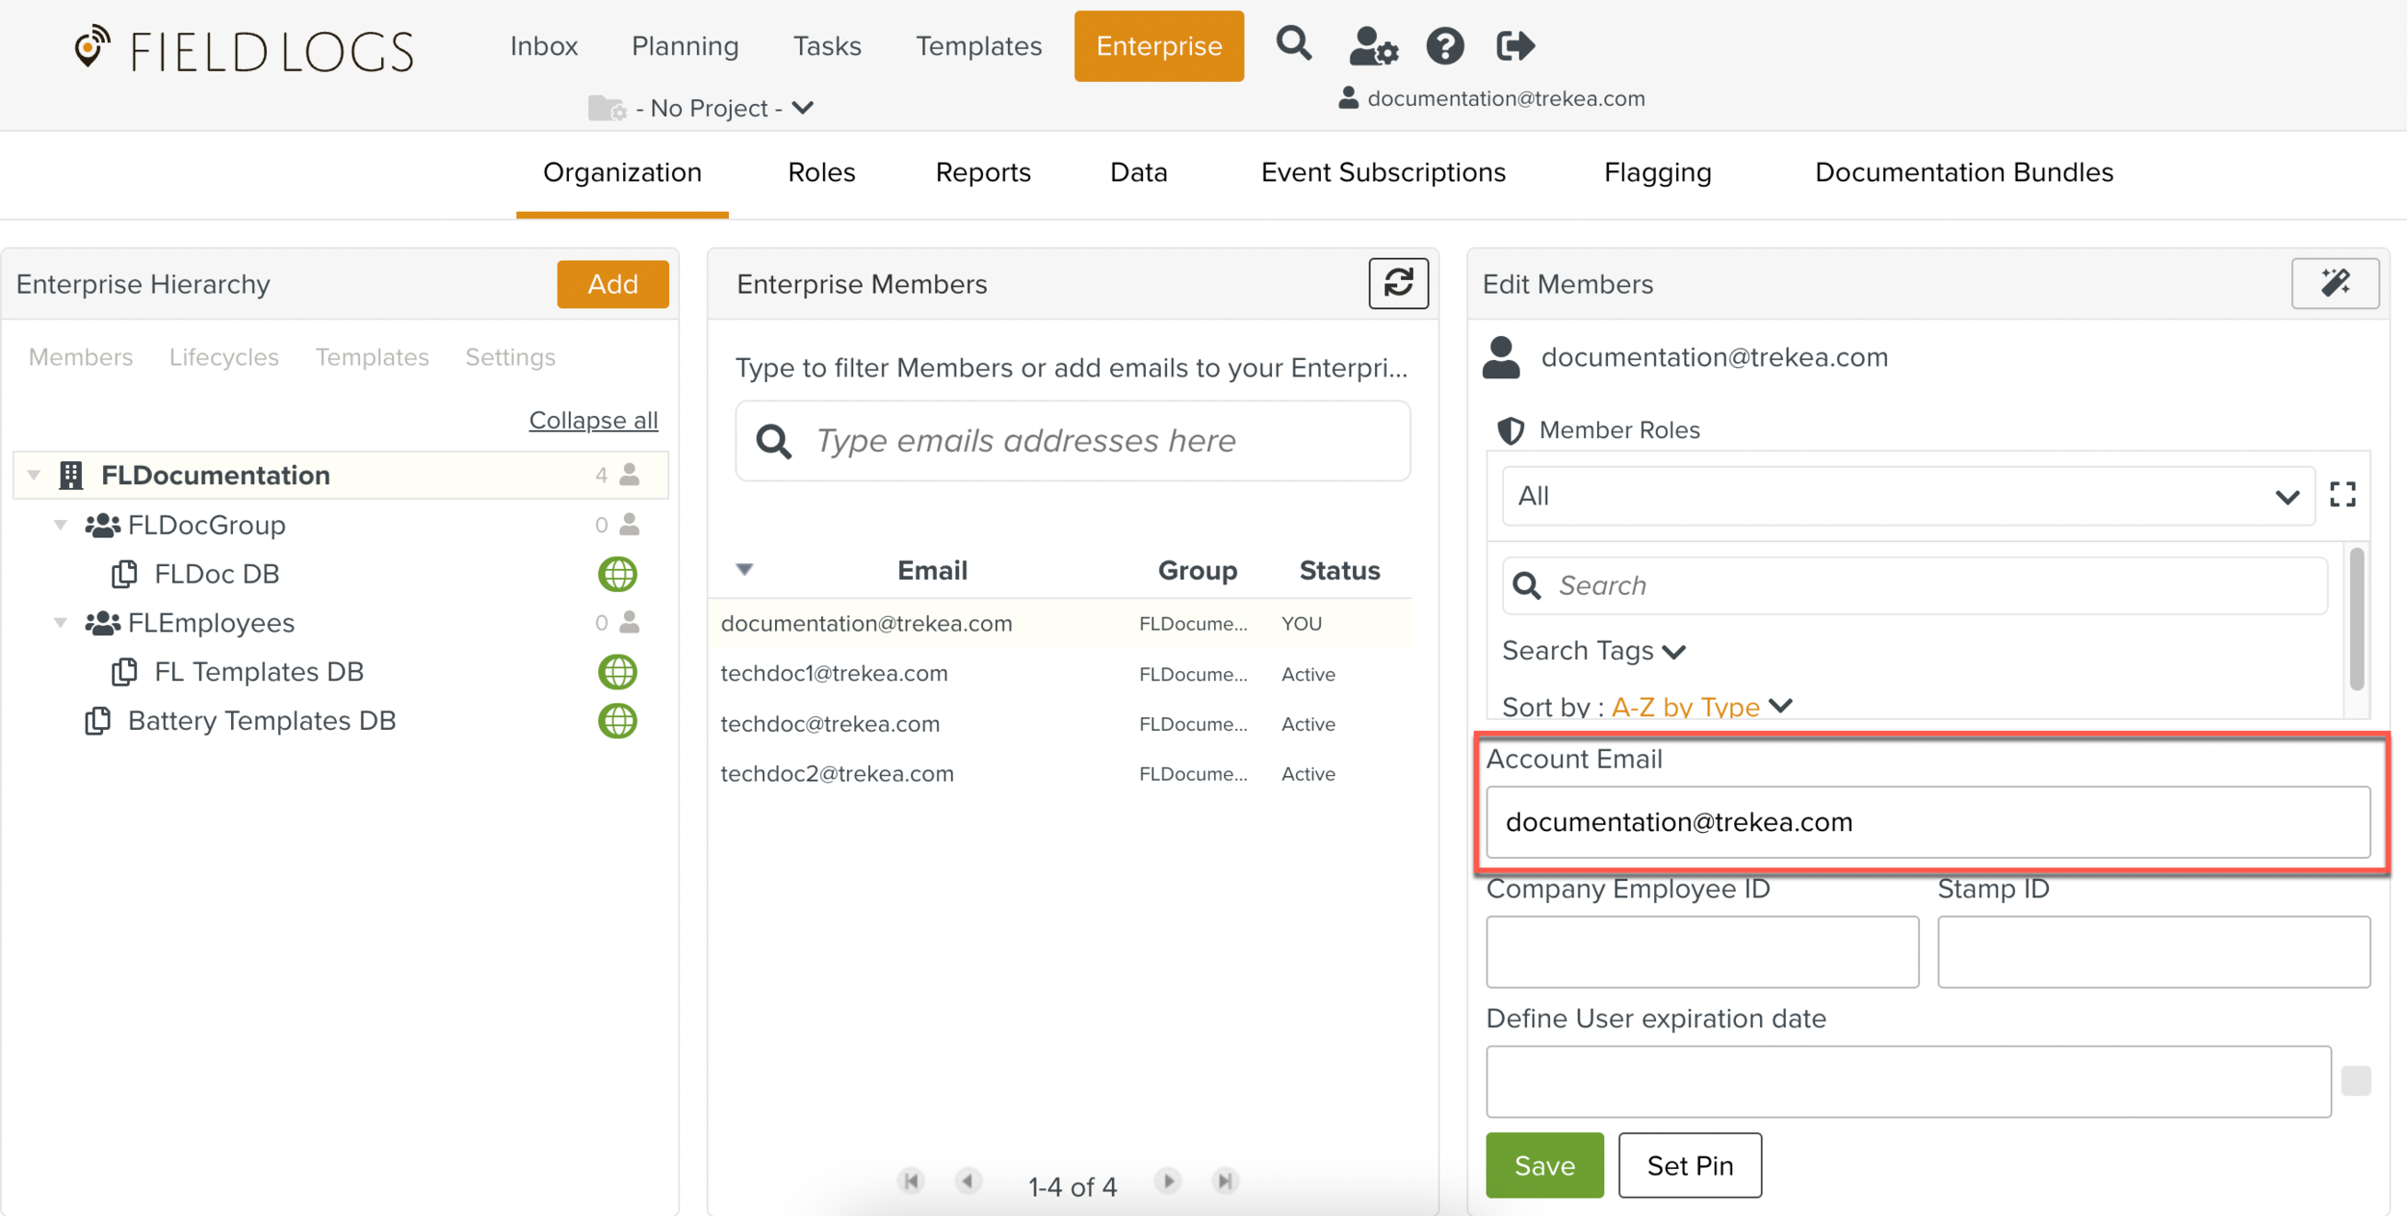Click the globe icon beside FLDoc DB
This screenshot has height=1216, width=2407.
[617, 574]
